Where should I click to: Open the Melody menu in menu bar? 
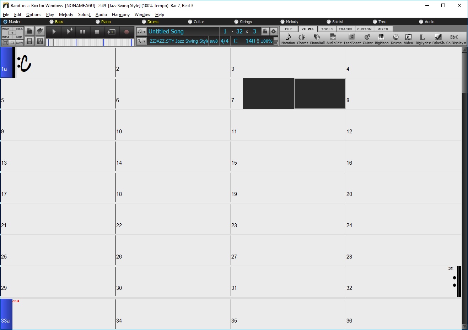66,15
